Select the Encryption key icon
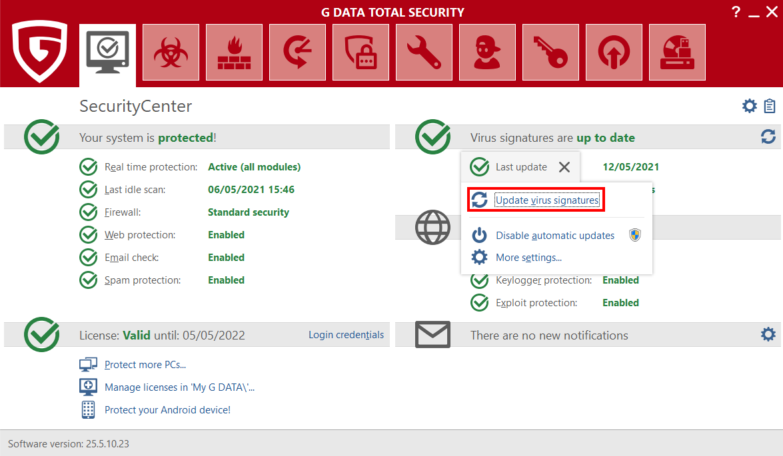This screenshot has height=456, width=783. 550,52
